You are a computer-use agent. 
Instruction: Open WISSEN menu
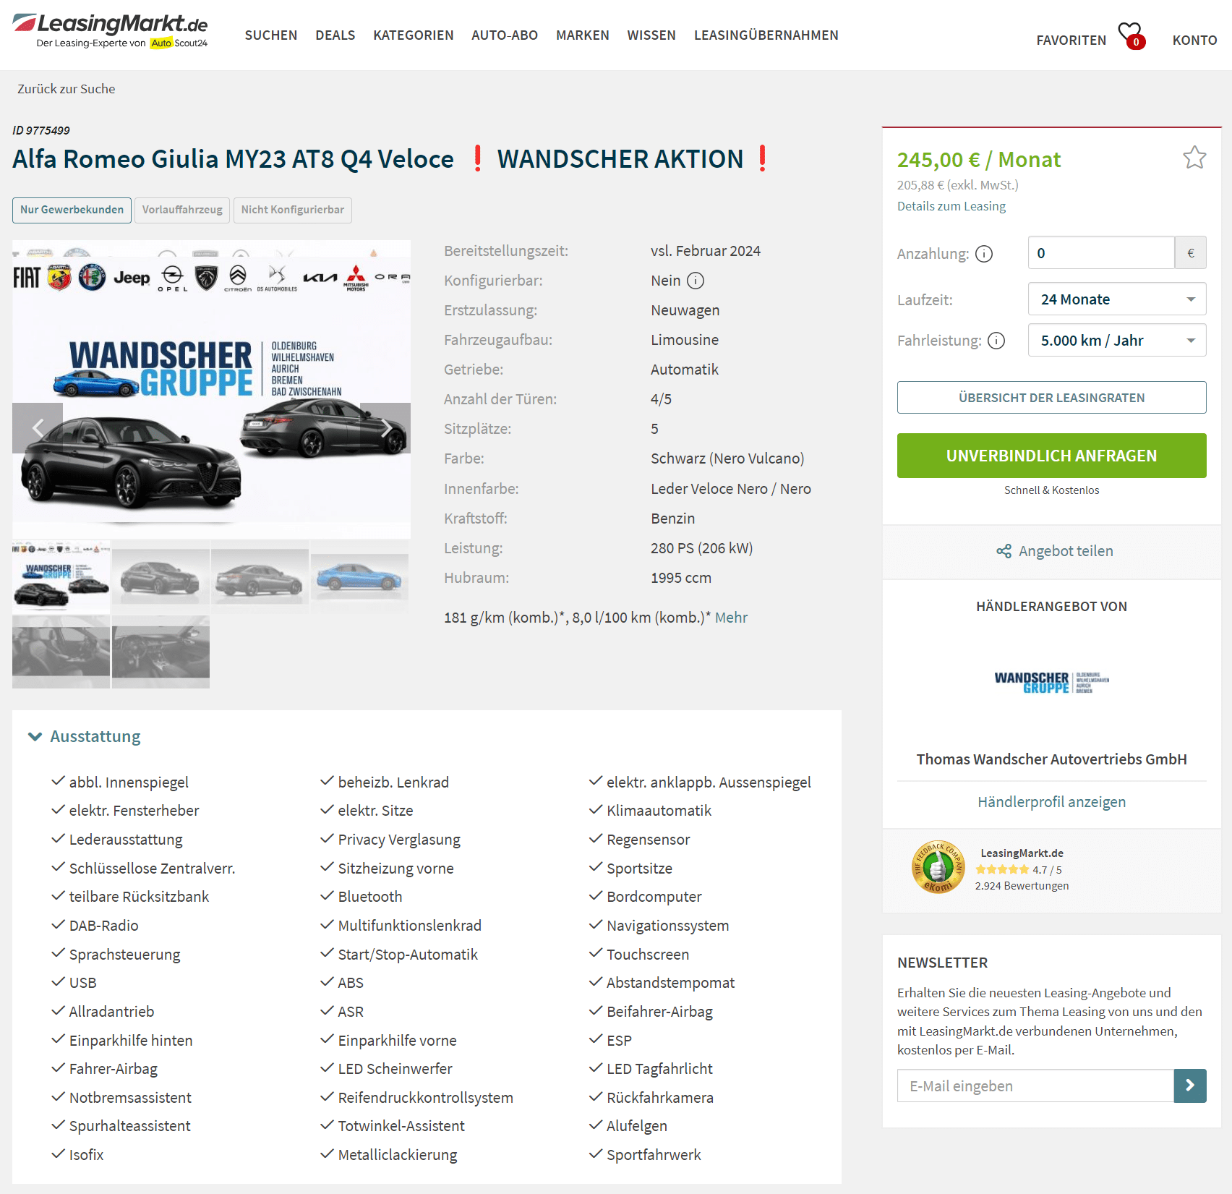[651, 35]
